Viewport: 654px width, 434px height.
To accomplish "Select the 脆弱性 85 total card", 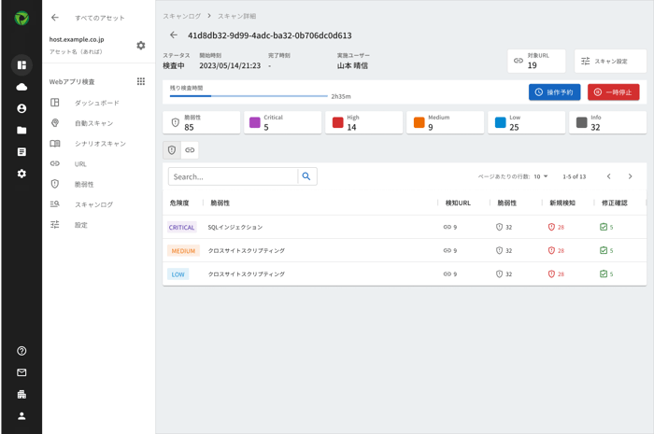I will click(x=202, y=122).
